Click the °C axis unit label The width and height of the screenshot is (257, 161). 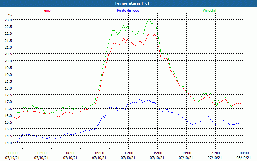coord(10,15)
